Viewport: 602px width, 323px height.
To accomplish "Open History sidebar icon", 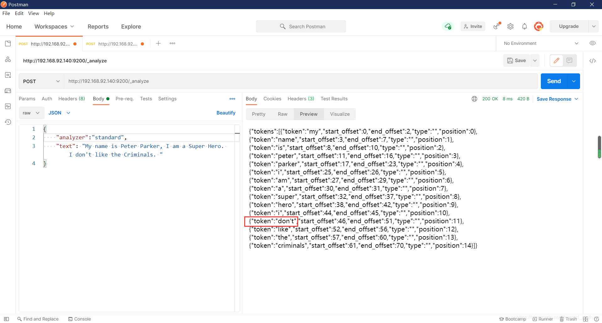I will (8, 122).
